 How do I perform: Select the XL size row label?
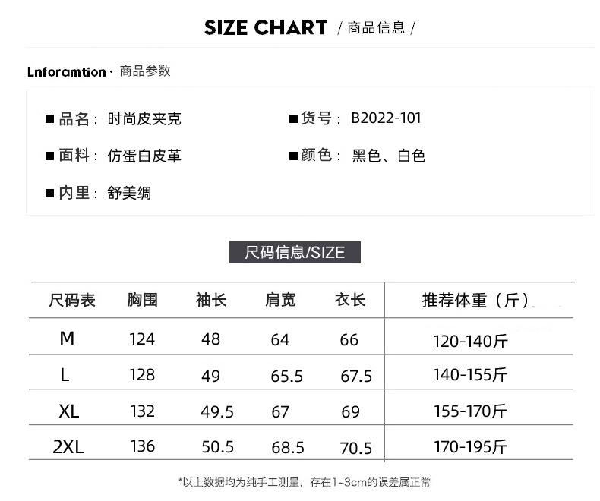coord(68,411)
